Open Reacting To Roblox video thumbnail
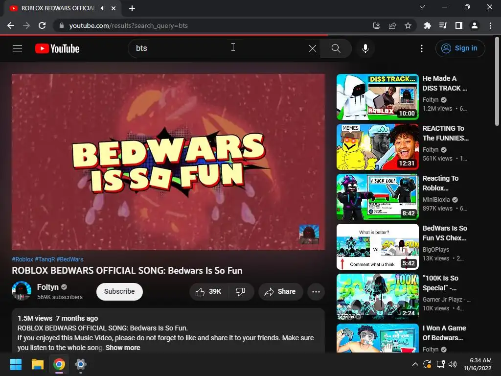Viewport: 501px width, 376px height. pyautogui.click(x=377, y=197)
